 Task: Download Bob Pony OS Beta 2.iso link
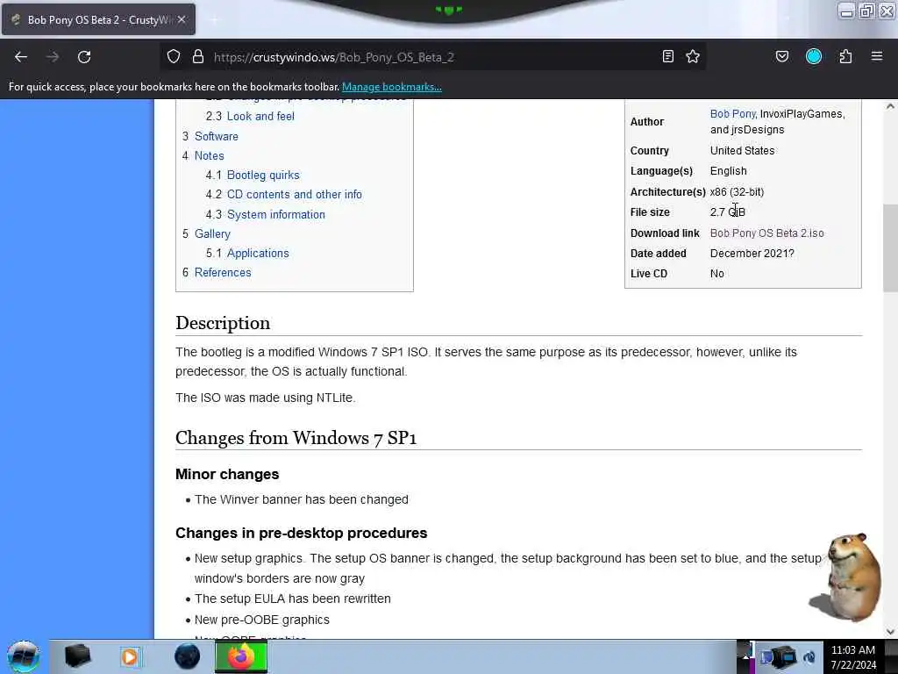click(x=766, y=233)
